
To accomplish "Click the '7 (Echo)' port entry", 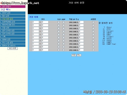I will coord(108,27).
